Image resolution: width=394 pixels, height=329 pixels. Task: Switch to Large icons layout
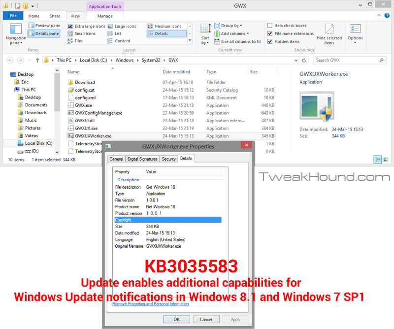tap(122, 26)
